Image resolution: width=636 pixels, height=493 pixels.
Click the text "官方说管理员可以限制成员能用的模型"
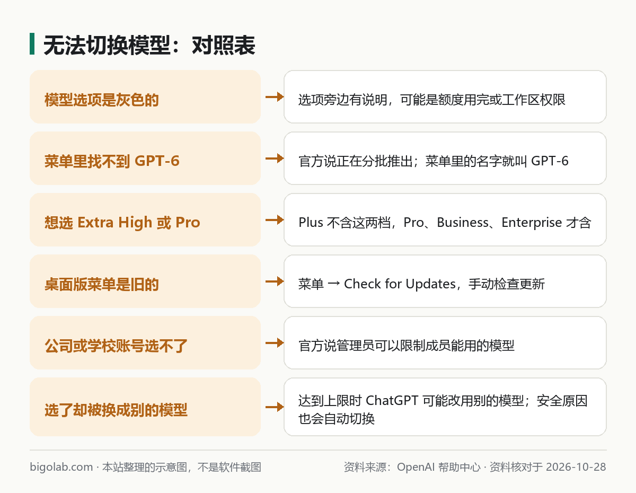tap(407, 346)
